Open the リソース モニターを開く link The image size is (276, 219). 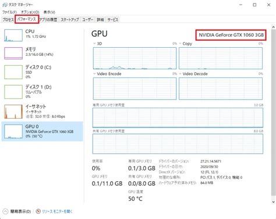[x=57, y=211]
